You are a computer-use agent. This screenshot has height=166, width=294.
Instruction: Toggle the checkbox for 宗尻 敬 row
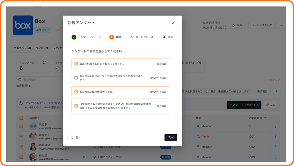(x=21, y=126)
